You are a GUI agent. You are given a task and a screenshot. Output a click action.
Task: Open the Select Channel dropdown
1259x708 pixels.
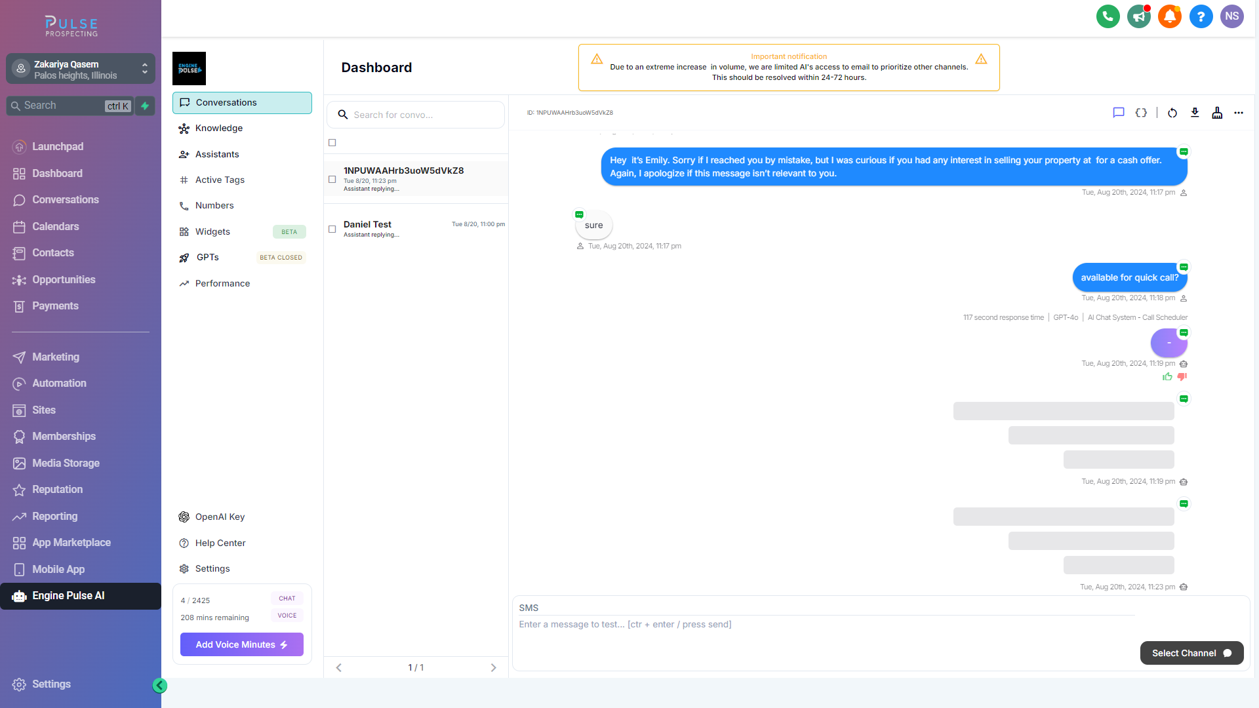point(1191,653)
